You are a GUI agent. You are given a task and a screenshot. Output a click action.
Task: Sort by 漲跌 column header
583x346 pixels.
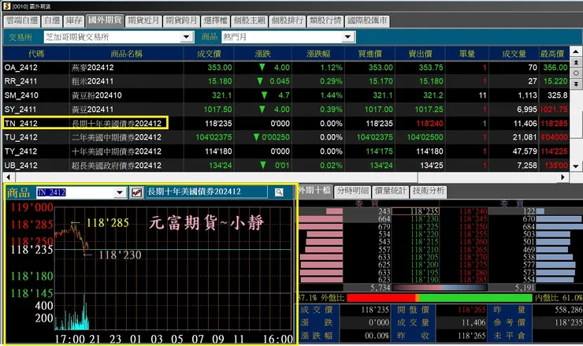point(263,54)
